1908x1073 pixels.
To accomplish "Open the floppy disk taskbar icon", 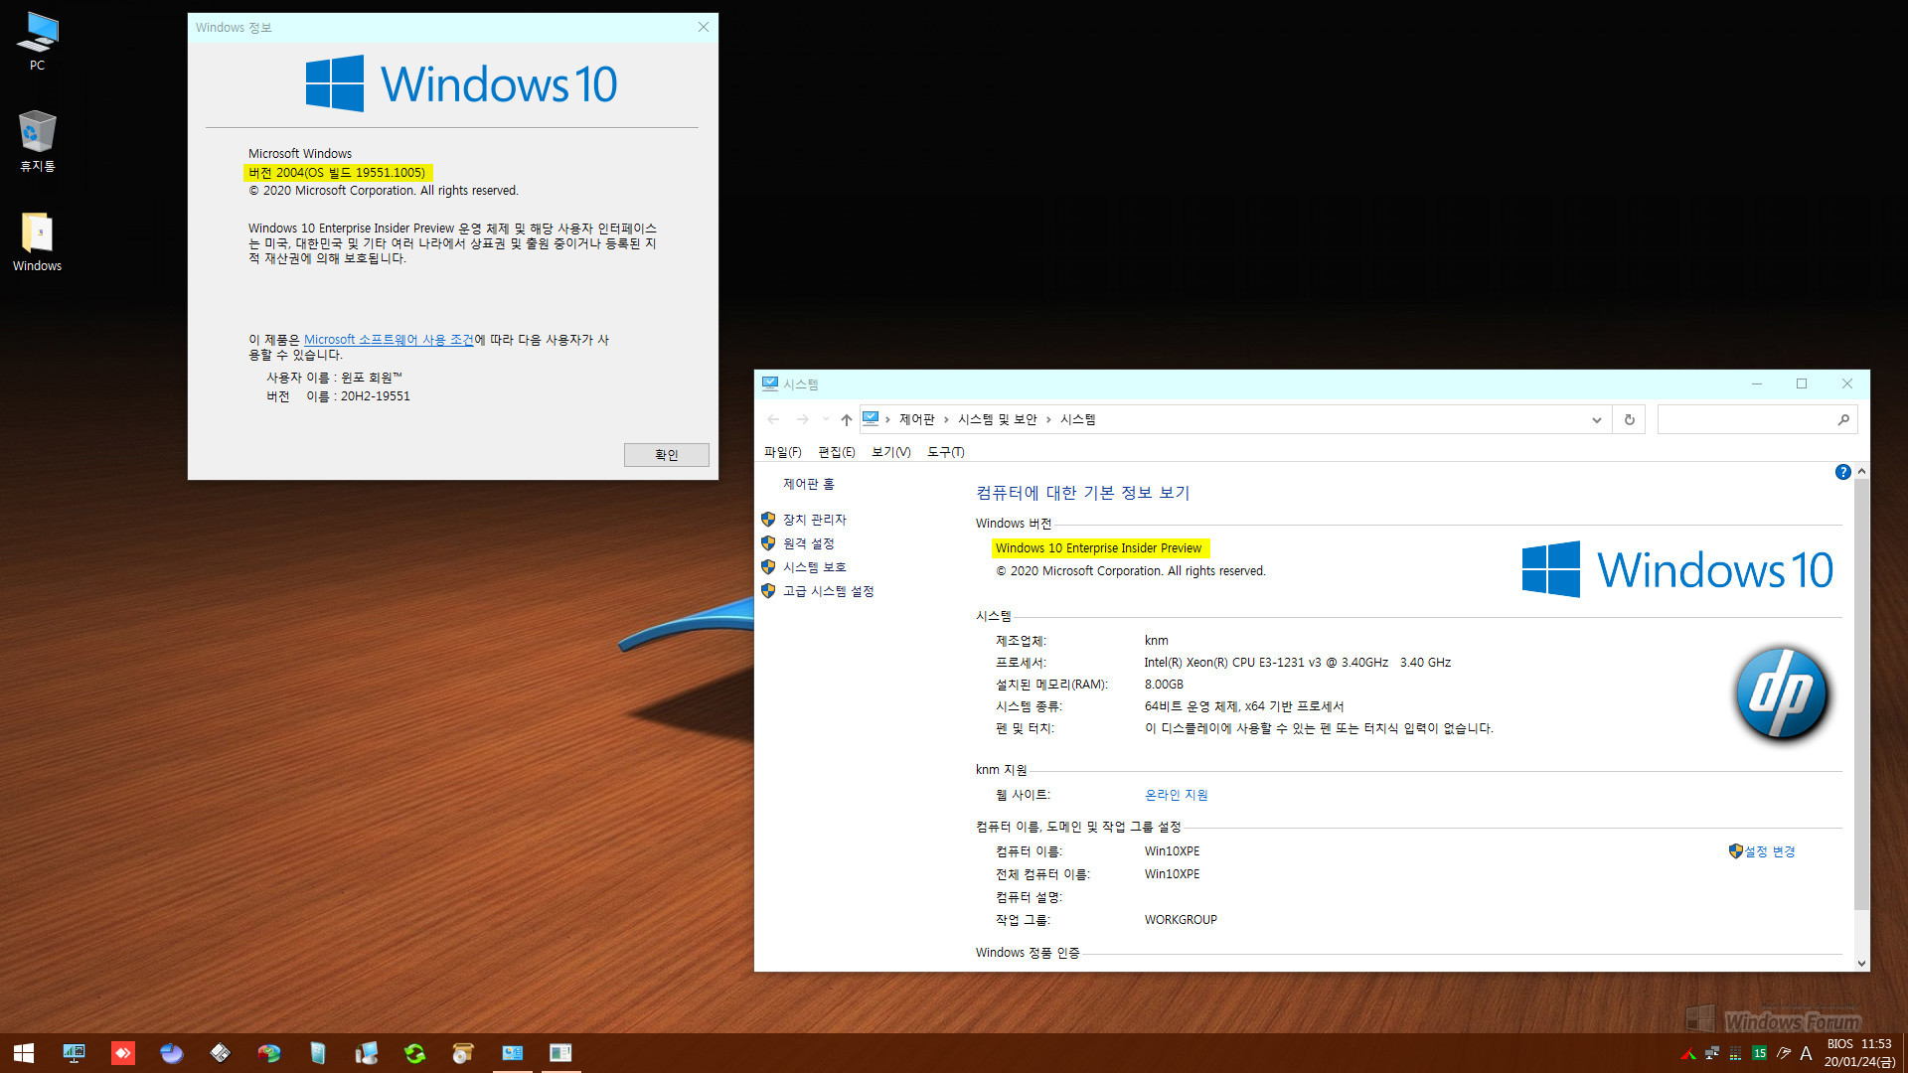I will [x=220, y=1053].
